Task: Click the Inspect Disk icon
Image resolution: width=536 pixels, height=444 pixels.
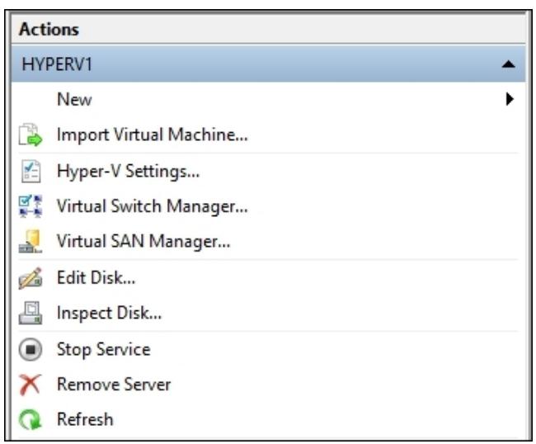Action: coord(31,313)
